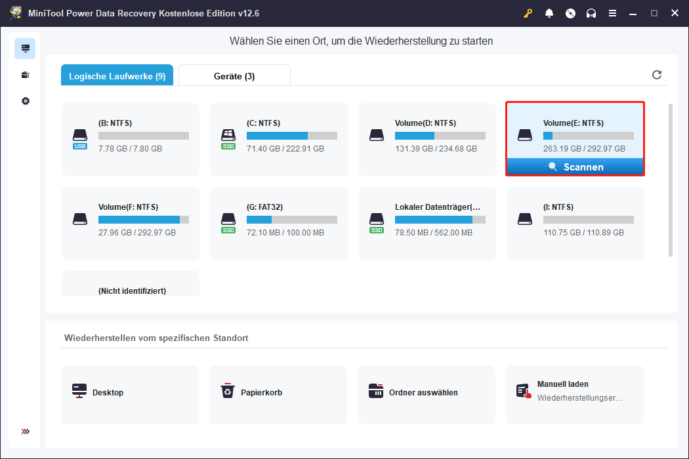Click the usage bar of I: NTFS
Screen dimensions: 689x459
pos(589,220)
